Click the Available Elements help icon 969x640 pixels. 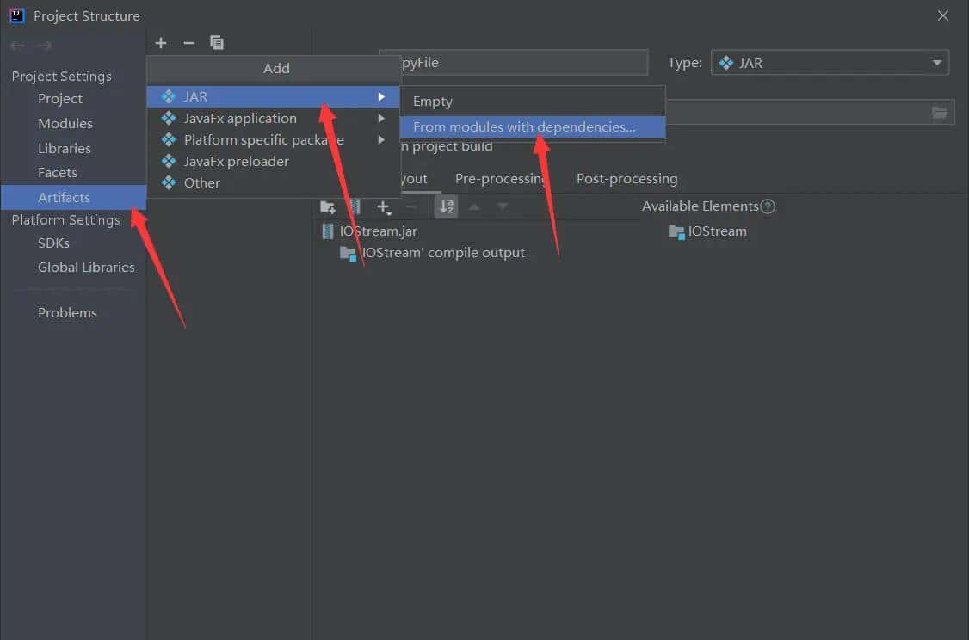[768, 206]
